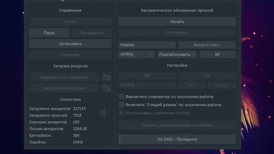This screenshot has height=154, width=274.
Task: Toggle "Использовать сохранение остатка" checkbox
Action: [x=122, y=113]
